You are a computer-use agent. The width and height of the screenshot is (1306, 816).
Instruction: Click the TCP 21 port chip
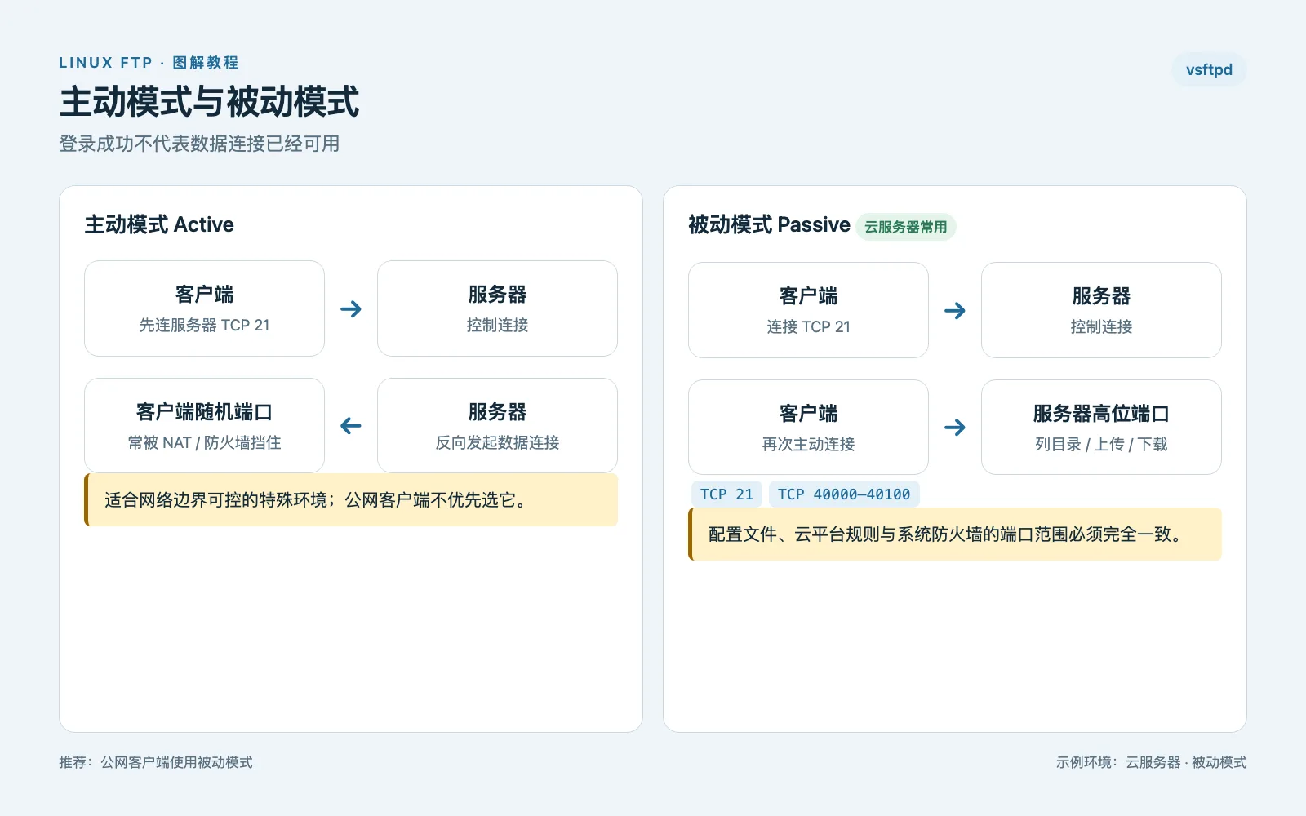[726, 494]
